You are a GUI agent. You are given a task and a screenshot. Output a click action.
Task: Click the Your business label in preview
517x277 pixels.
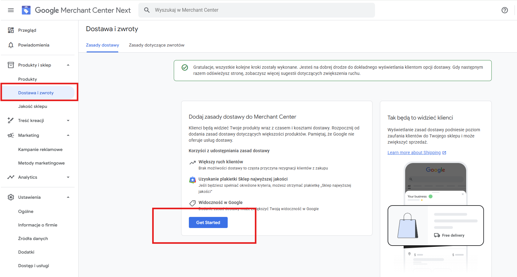[x=417, y=197]
